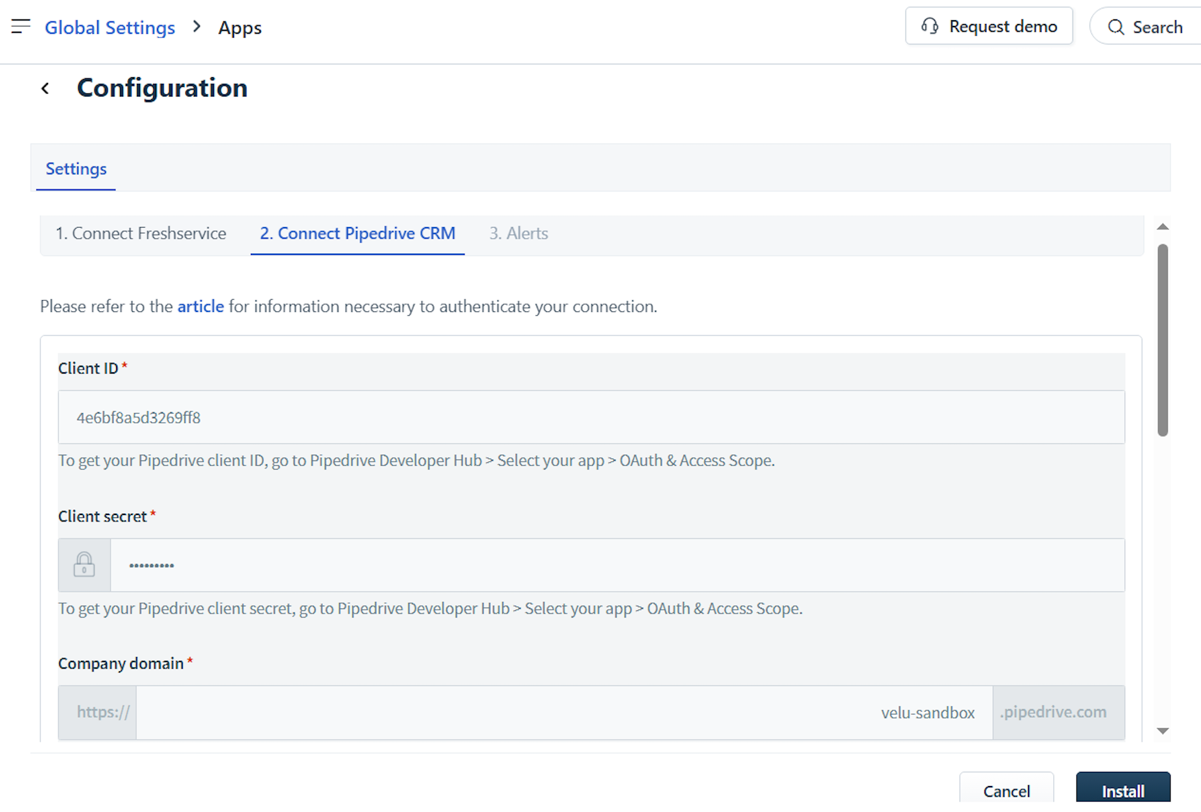Select Connect Pipedrive CRM step
1201x812 pixels.
(x=357, y=233)
